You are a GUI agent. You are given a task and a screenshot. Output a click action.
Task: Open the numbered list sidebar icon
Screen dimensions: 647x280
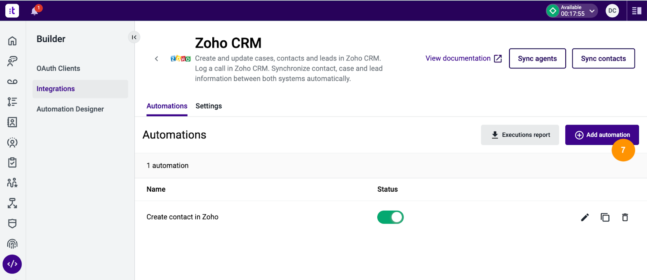coord(13,102)
